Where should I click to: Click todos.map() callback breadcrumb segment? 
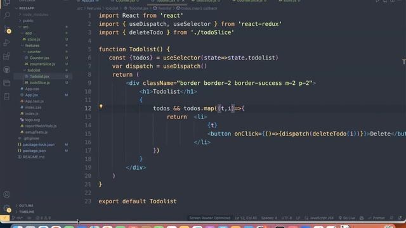(197, 8)
